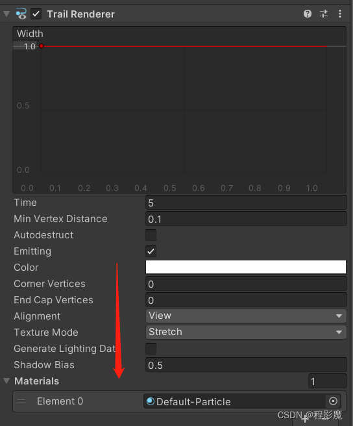The width and height of the screenshot is (353, 426).
Task: Click the Default-Particle material icon
Action: pyautogui.click(x=151, y=401)
